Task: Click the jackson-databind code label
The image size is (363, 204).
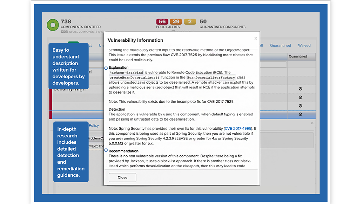Action: pos(126,73)
